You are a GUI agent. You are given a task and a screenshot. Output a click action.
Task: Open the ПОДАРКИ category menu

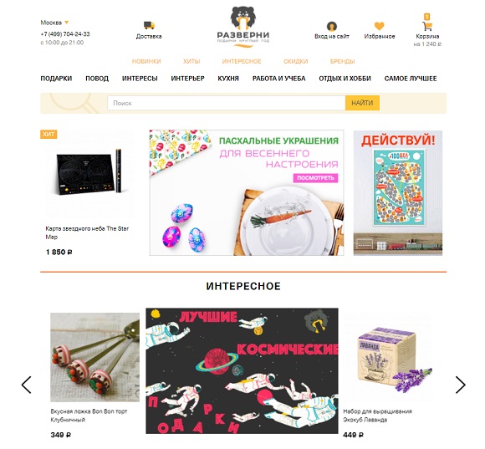56,79
